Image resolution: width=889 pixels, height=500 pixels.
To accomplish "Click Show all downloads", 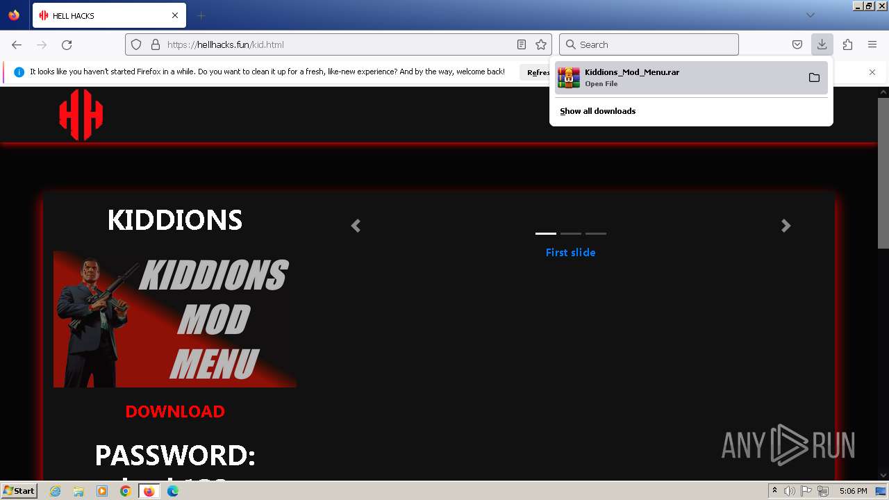I will [598, 111].
